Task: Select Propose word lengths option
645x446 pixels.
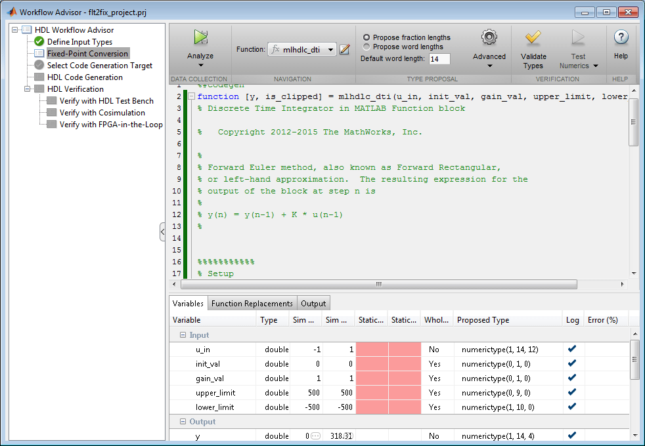Action: click(367, 47)
